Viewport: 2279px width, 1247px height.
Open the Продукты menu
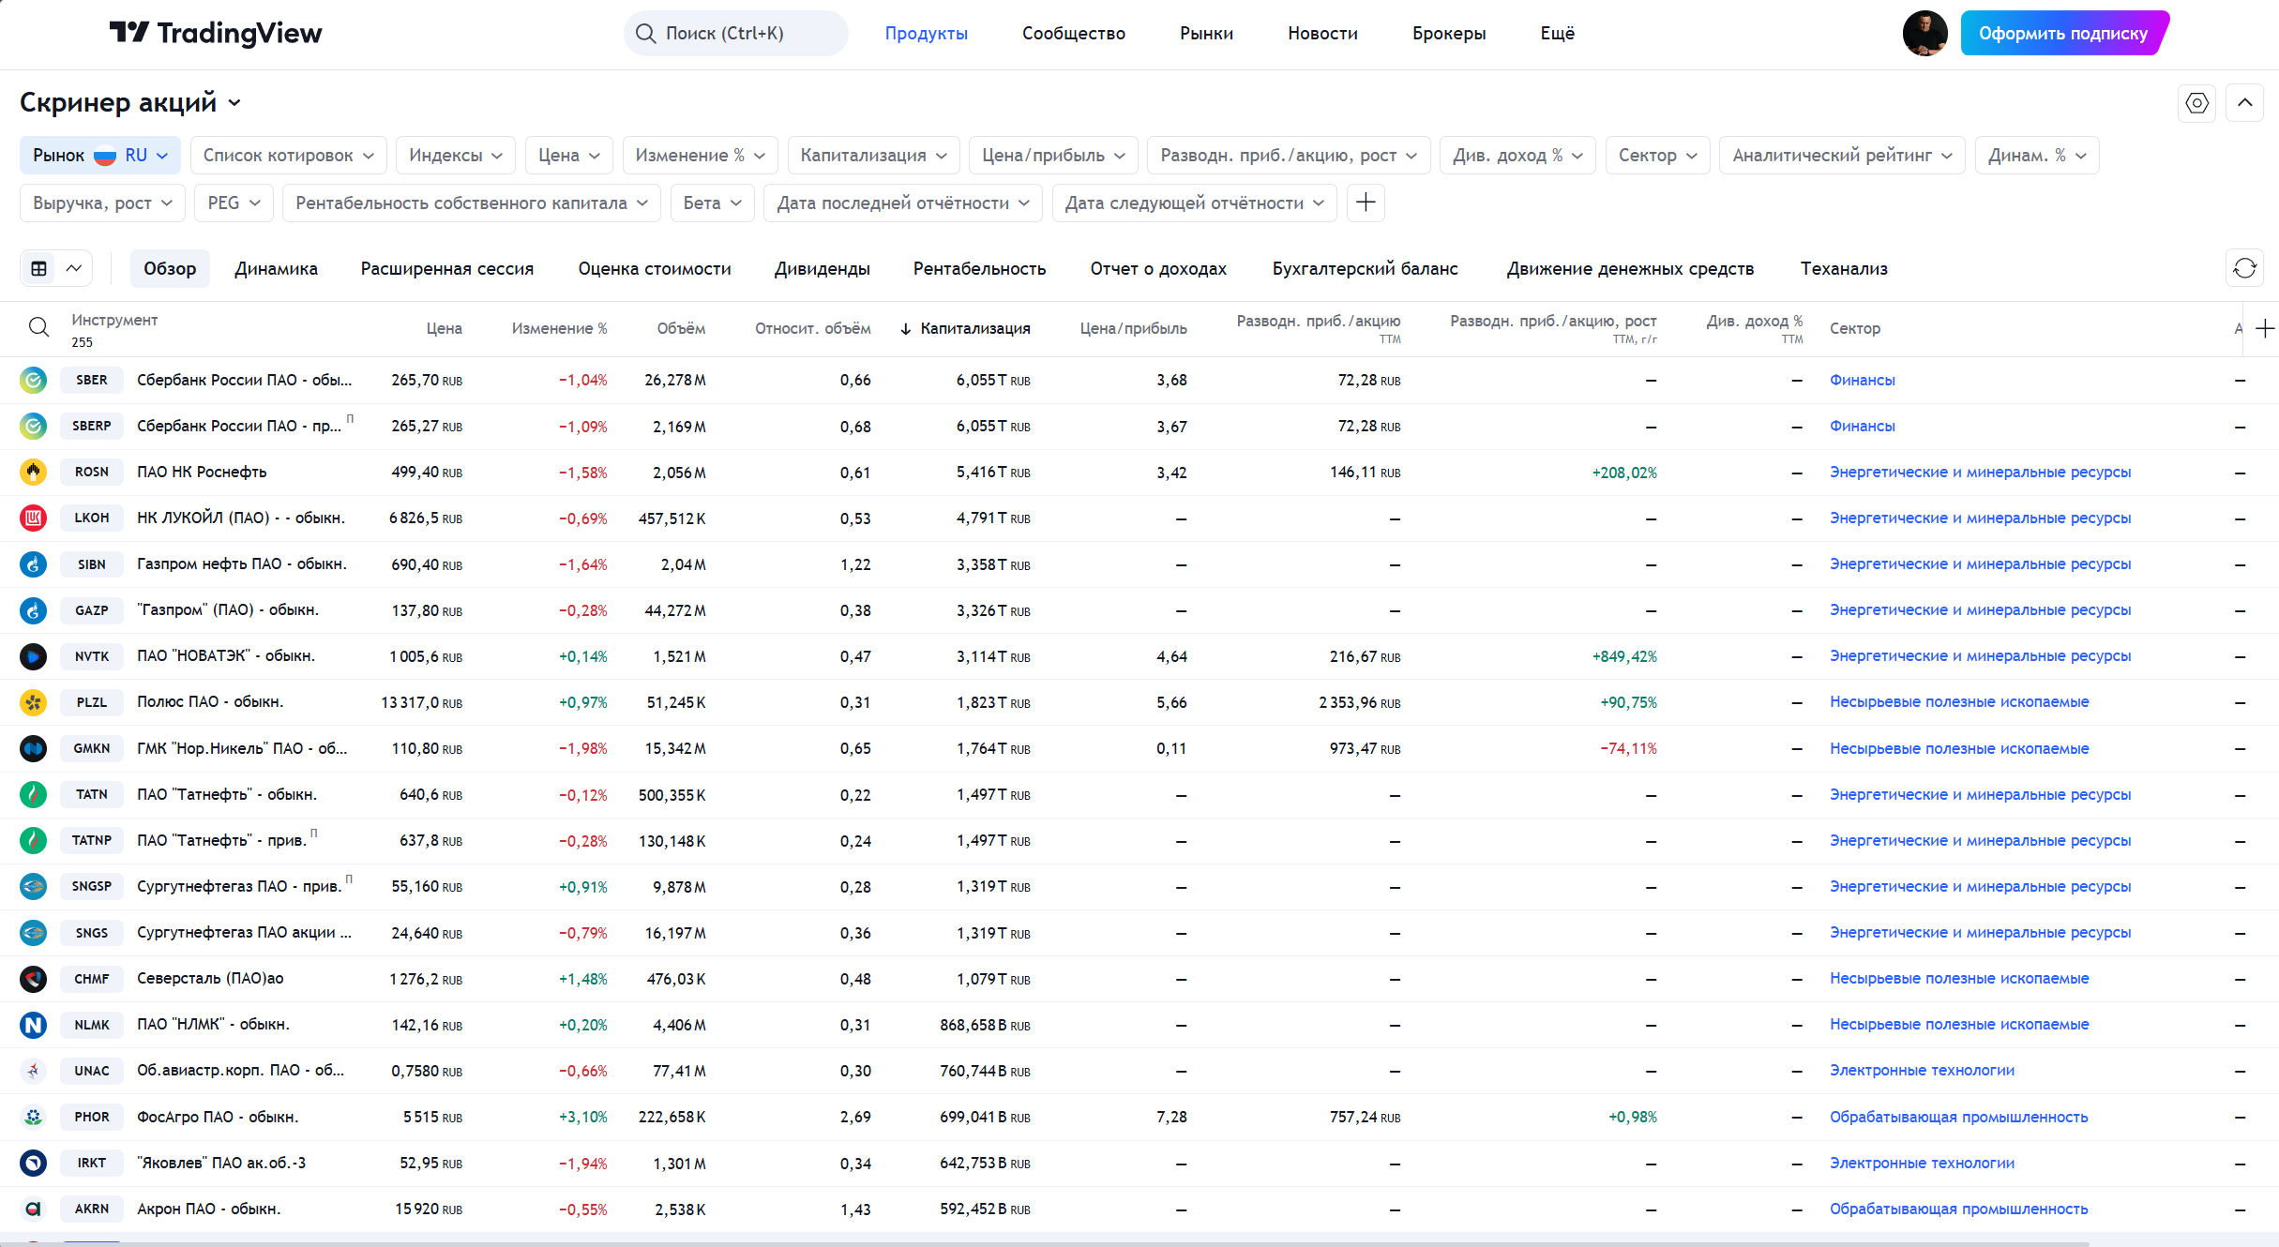click(927, 33)
